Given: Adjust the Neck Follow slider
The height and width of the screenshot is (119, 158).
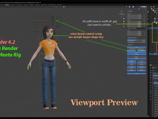Looking at the screenshot, I should click(x=137, y=40).
